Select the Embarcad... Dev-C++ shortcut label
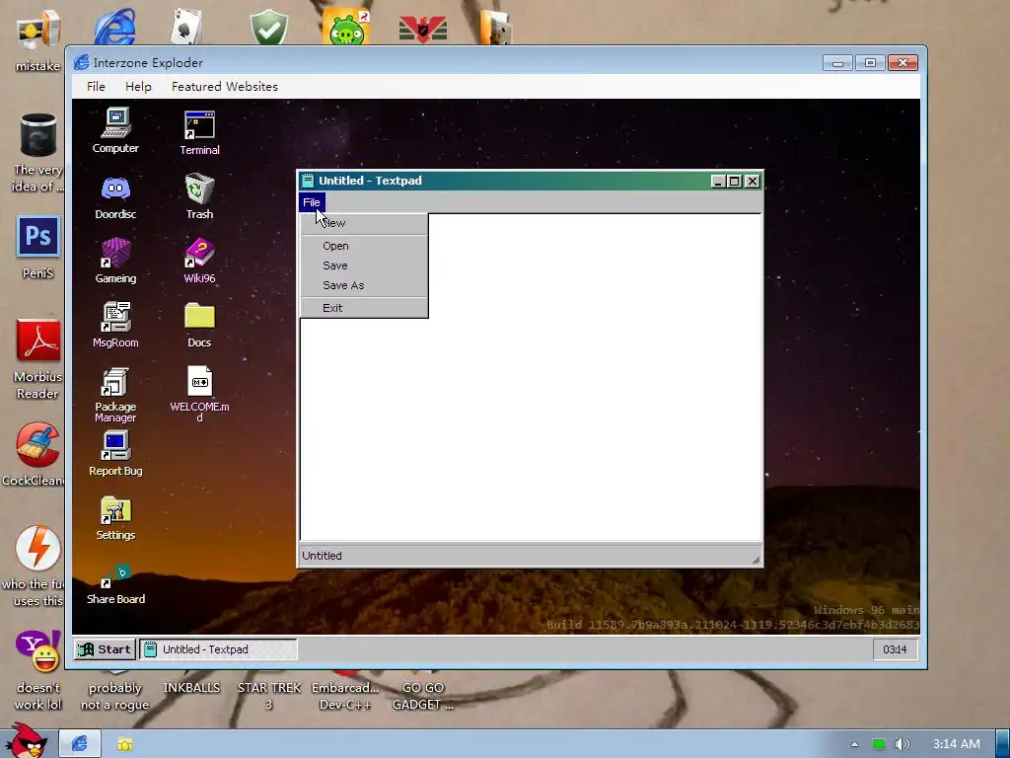The width and height of the screenshot is (1010, 758). [x=345, y=696]
